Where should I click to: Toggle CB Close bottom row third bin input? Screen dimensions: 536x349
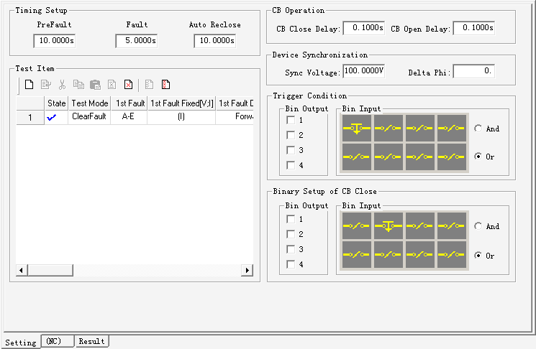coord(419,254)
